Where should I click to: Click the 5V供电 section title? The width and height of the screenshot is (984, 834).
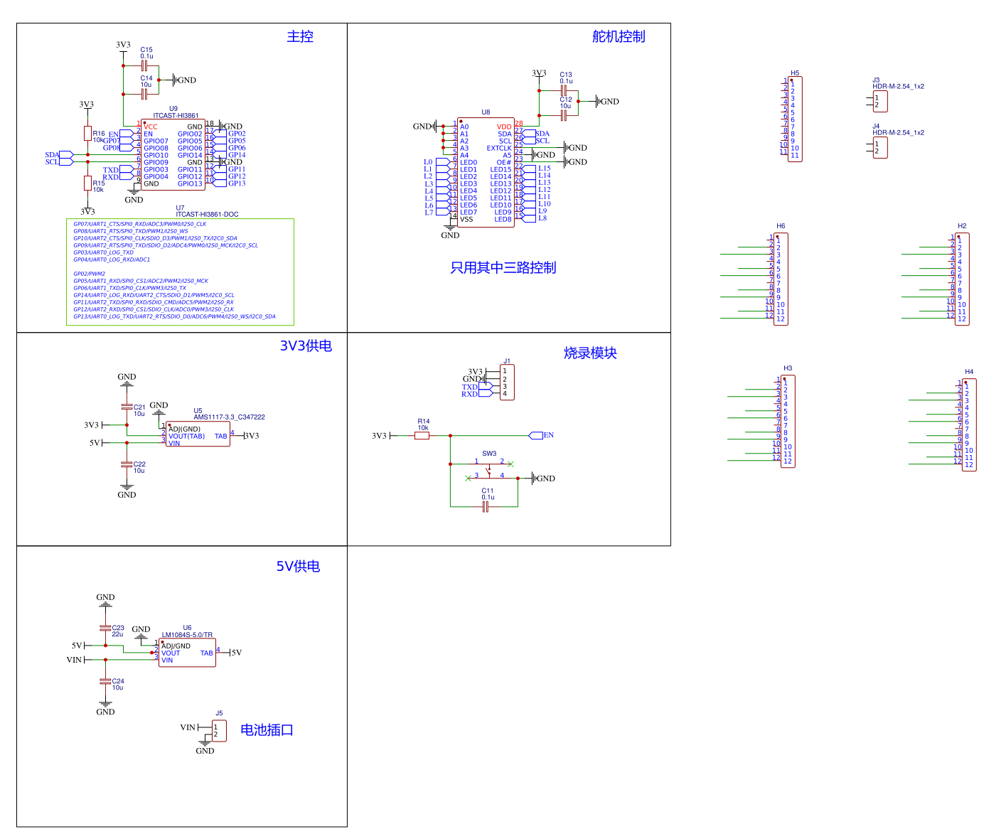tap(298, 566)
